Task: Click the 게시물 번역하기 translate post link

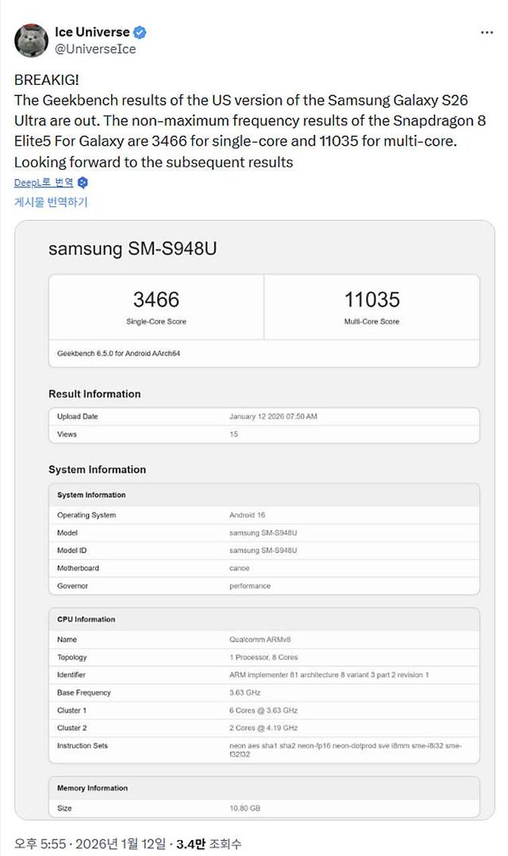Action: [x=51, y=202]
